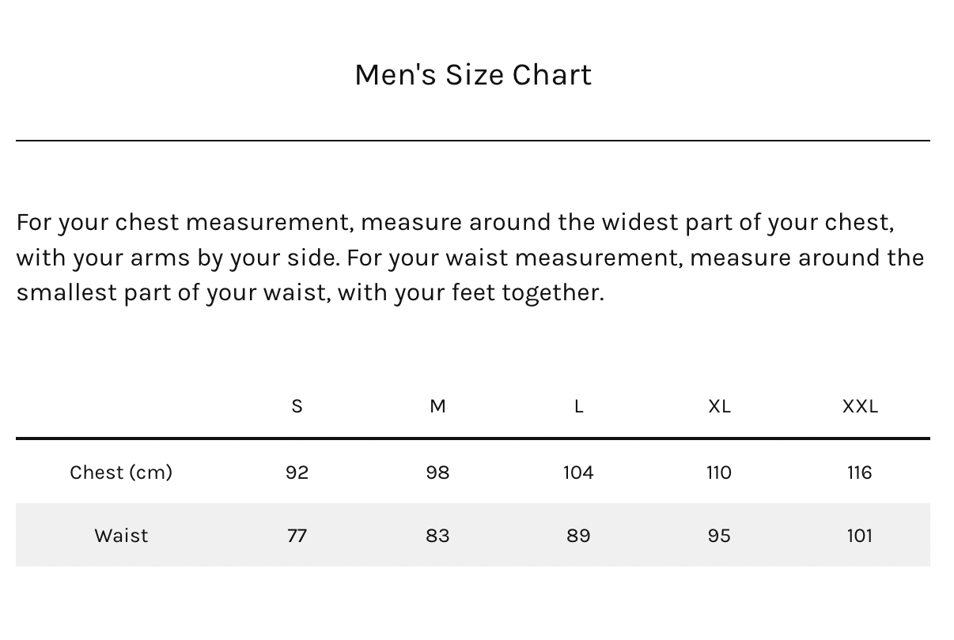Image resolution: width=954 pixels, height=640 pixels.
Task: Click waist value 95 for size XL
Action: click(719, 536)
